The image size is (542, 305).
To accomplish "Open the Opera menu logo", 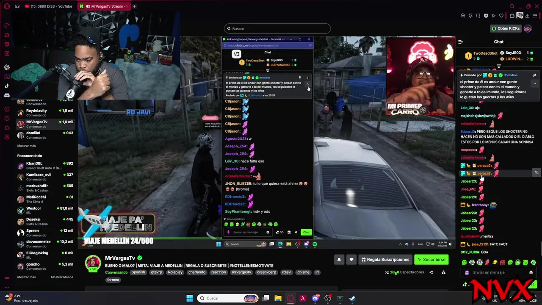I will [7, 6].
